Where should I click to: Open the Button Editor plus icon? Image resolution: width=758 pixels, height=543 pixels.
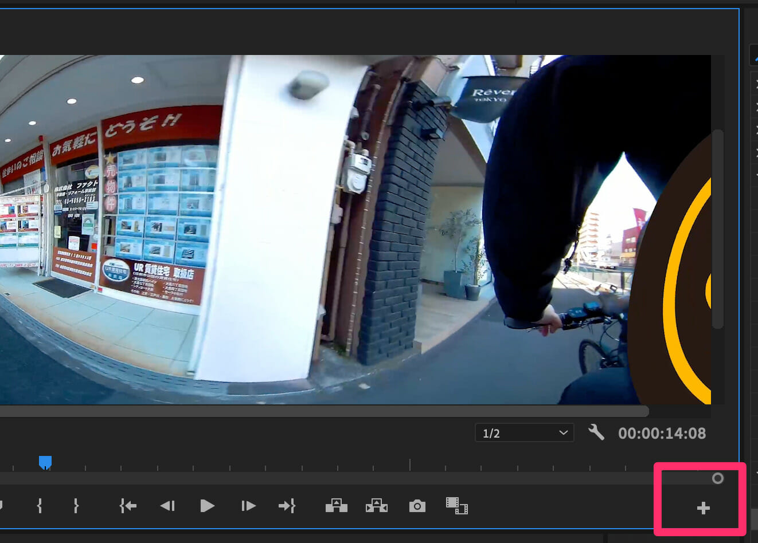[703, 508]
